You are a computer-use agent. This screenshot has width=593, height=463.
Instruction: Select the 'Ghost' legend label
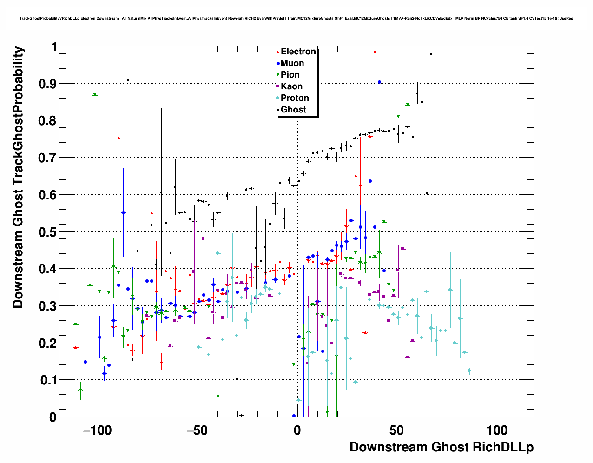(x=294, y=110)
